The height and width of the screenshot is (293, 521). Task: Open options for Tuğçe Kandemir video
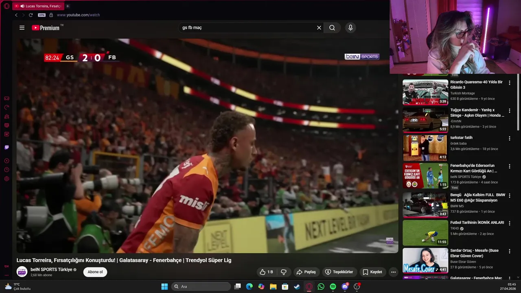click(x=509, y=111)
